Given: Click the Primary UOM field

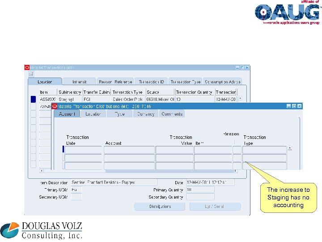Looking at the screenshot, I should click(x=76, y=190).
